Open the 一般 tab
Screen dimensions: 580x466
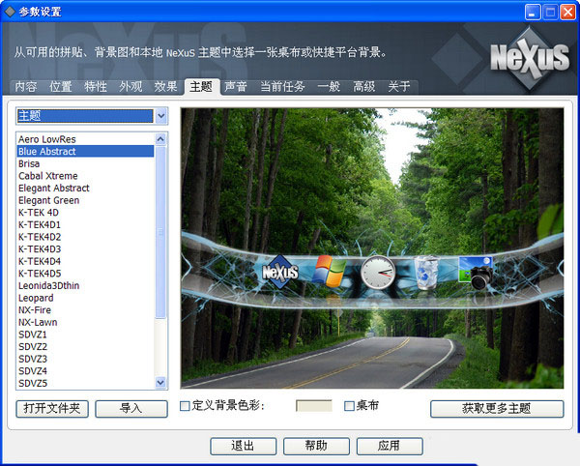tap(329, 87)
